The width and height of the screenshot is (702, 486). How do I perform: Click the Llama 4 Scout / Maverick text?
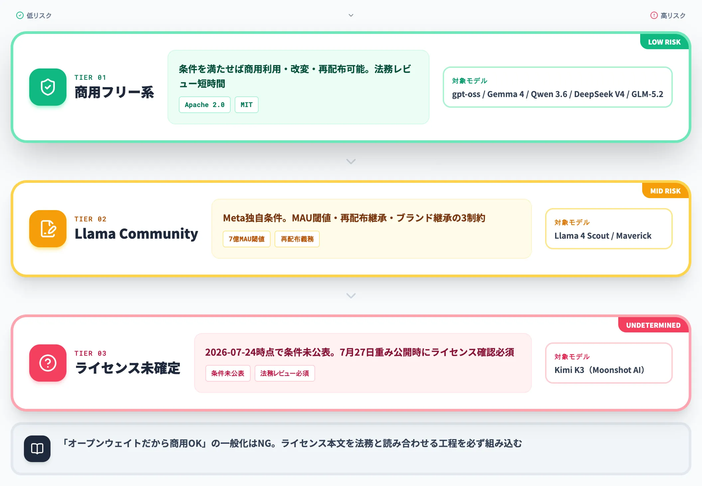pos(603,236)
